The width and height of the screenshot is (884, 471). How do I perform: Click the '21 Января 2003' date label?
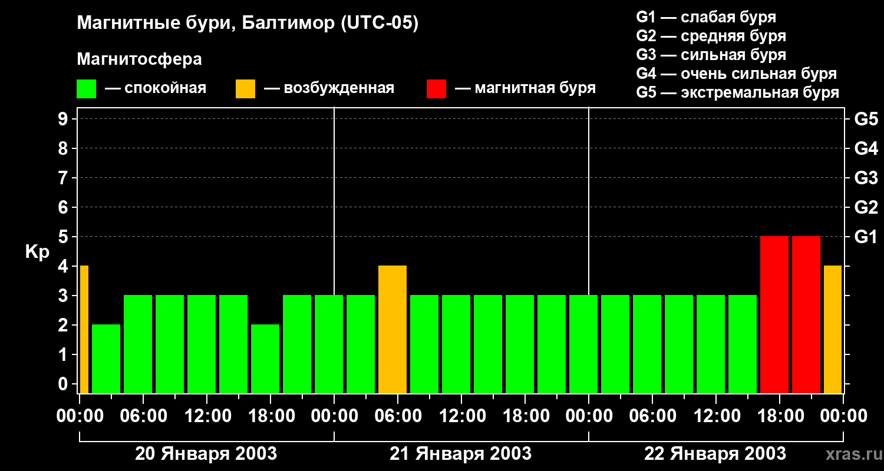(460, 454)
